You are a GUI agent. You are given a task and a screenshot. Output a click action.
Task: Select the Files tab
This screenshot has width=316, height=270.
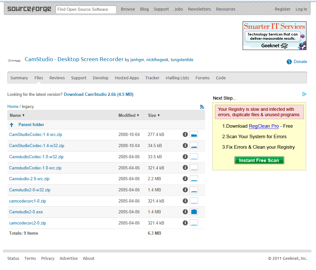(x=39, y=78)
